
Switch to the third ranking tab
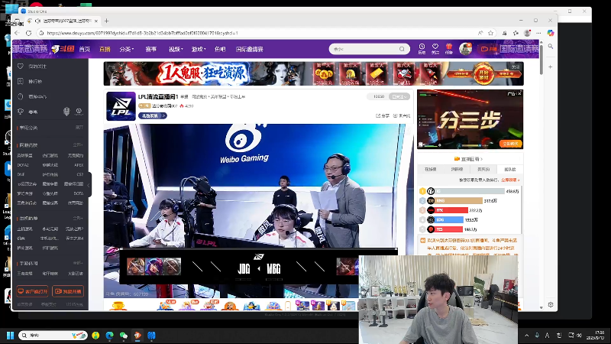(x=483, y=169)
